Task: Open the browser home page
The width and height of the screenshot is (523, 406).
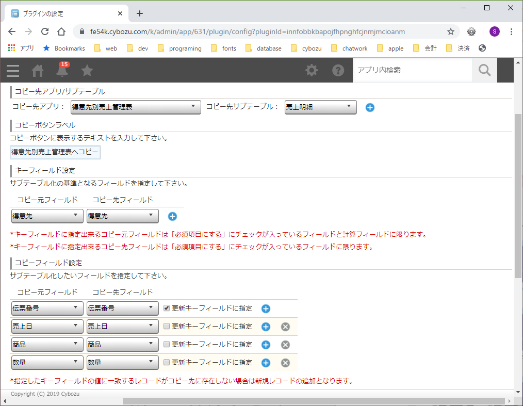Action: [61, 31]
